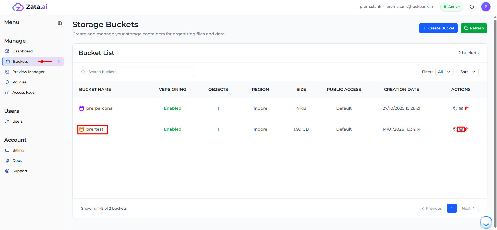Open the chat support bubble widget
The image size is (497, 230).
tap(486, 222)
